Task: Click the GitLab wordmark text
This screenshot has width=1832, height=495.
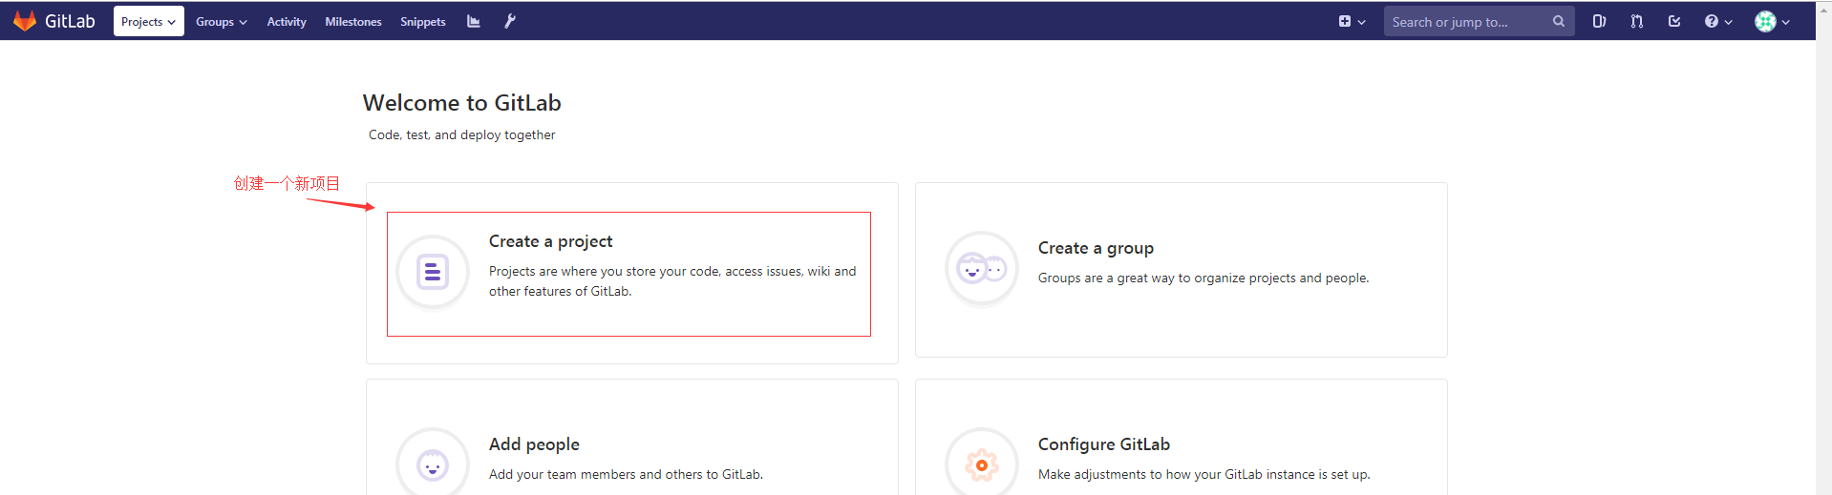Action: click(x=70, y=21)
